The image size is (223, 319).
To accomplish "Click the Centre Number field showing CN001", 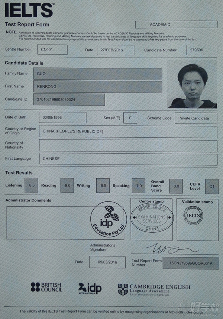I will [x=52, y=50].
